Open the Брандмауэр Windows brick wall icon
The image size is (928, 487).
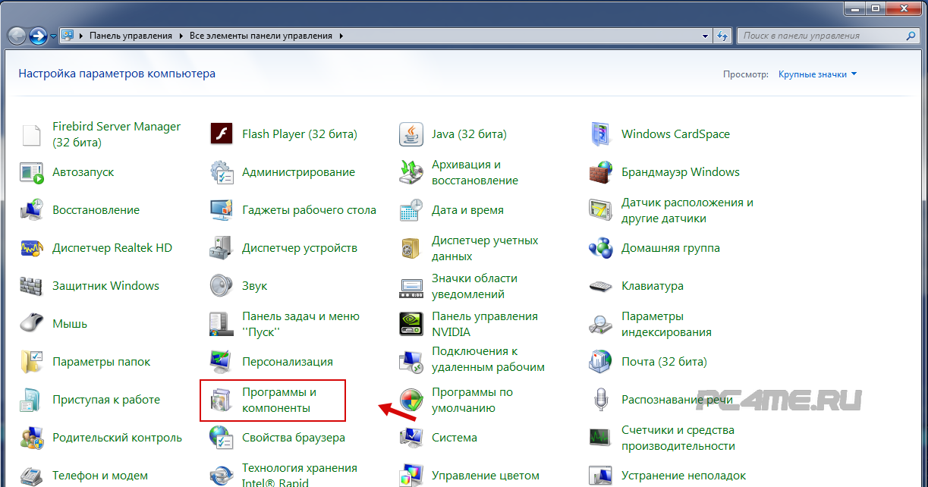click(x=600, y=172)
